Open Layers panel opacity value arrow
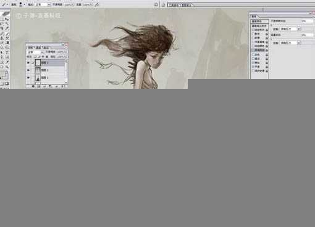Viewport: 315px width, 227px height. [65, 52]
